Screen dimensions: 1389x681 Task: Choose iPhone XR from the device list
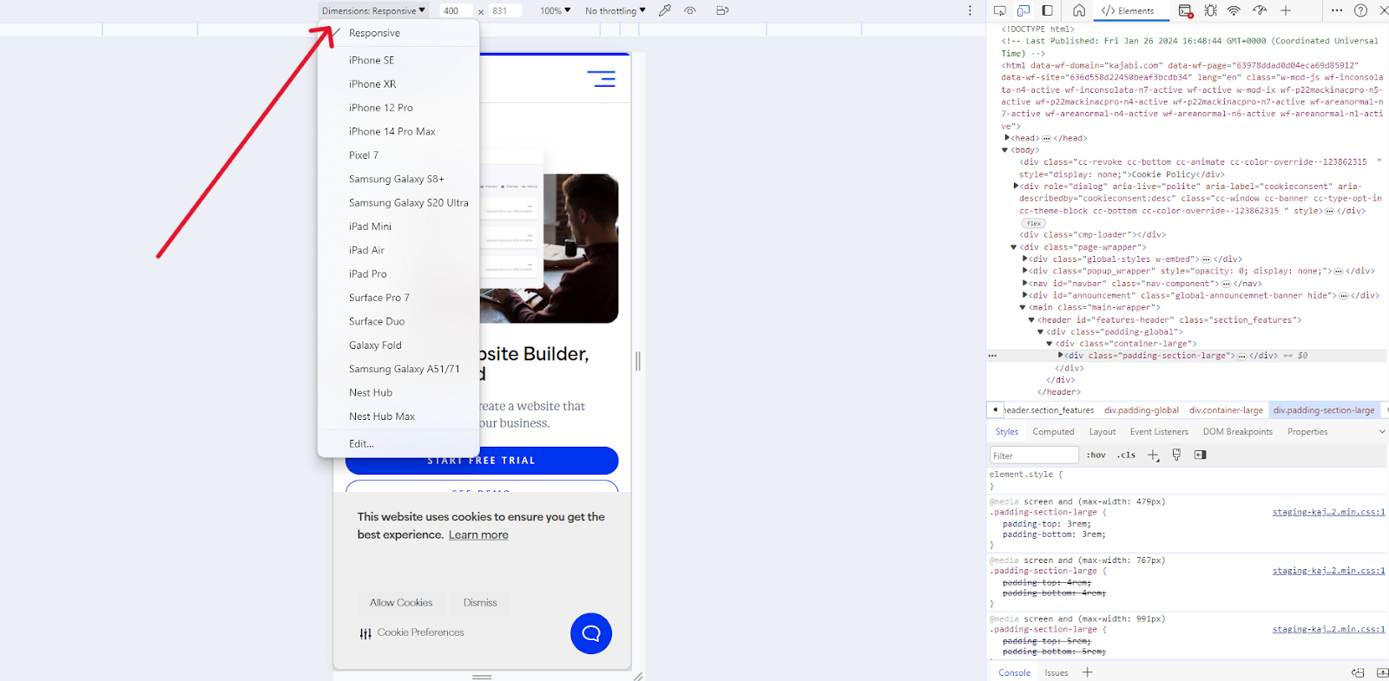click(x=398, y=84)
